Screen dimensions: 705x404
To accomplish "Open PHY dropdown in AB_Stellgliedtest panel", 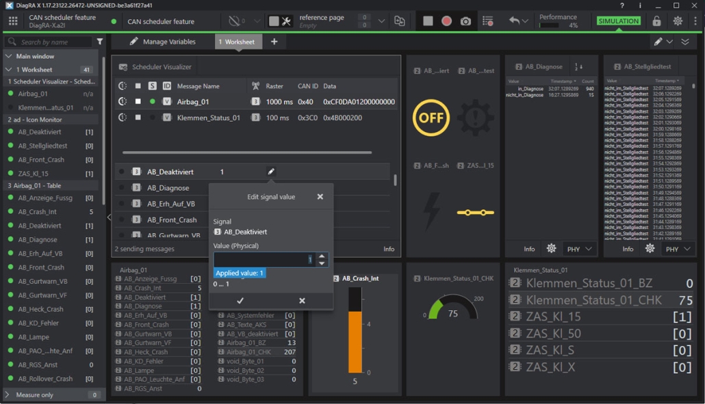I will pos(678,249).
